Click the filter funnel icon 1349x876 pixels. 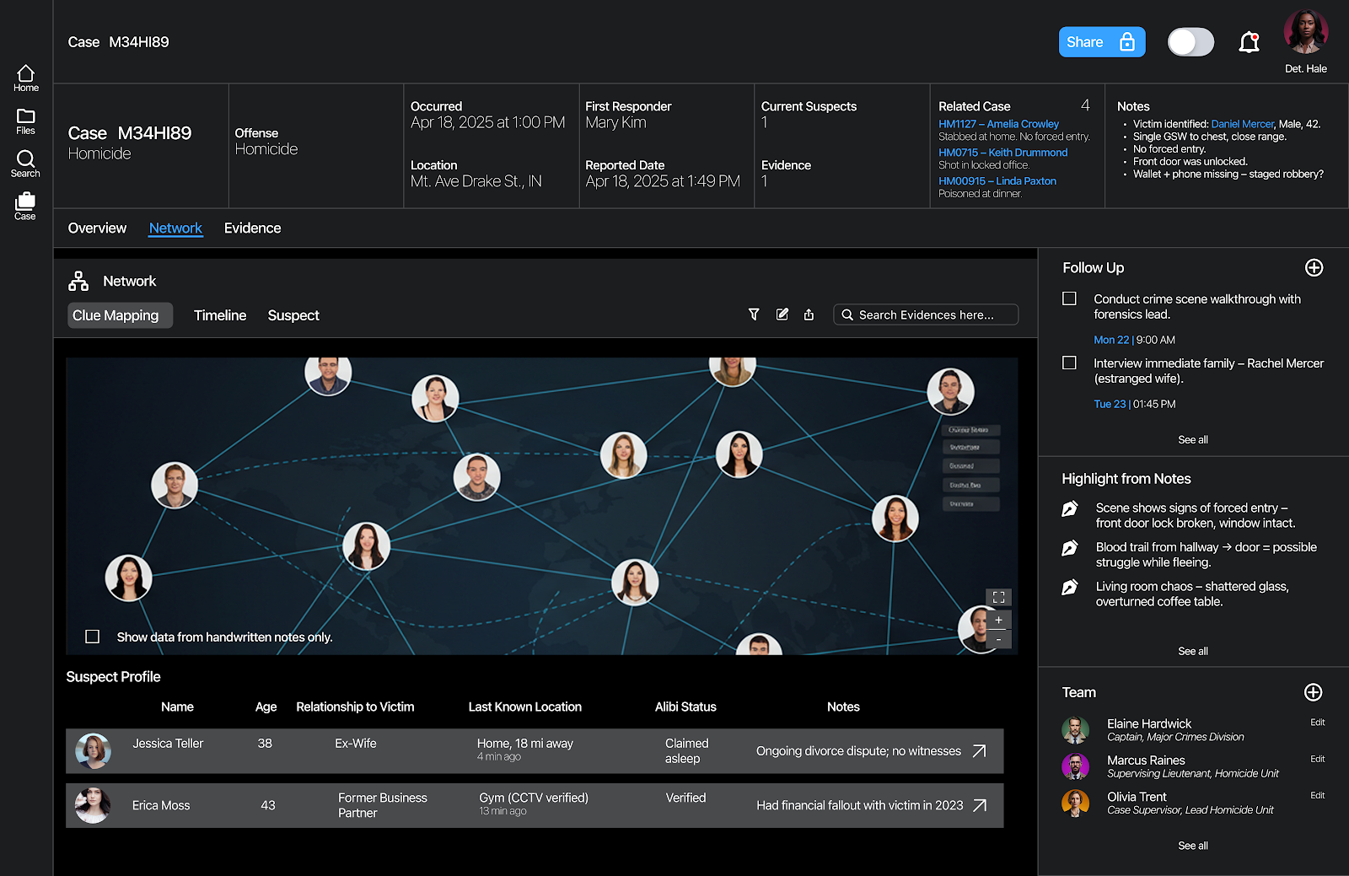[x=754, y=314]
